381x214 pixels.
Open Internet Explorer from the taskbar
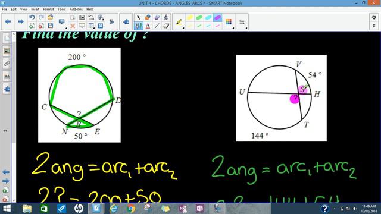click(x=114, y=209)
